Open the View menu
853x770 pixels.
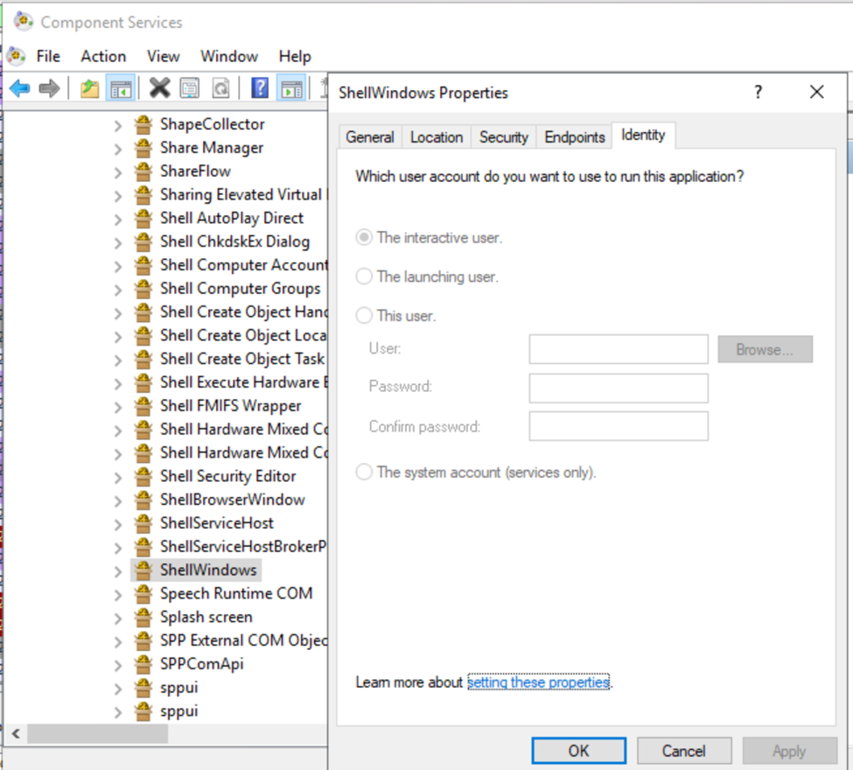click(164, 56)
